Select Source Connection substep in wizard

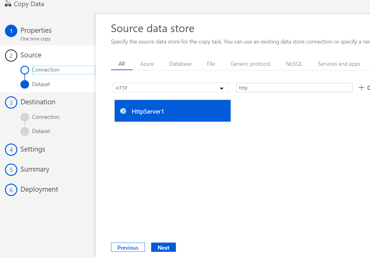(46, 70)
